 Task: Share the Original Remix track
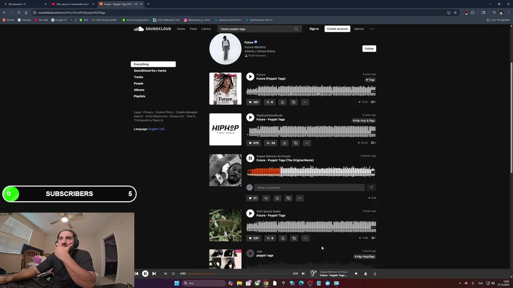277,198
